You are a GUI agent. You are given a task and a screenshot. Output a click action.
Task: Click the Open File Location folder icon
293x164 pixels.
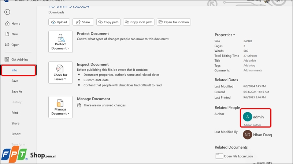pyautogui.click(x=219, y=156)
